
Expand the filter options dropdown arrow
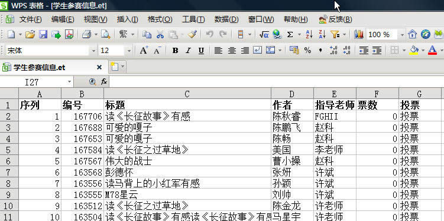click(x=344, y=35)
